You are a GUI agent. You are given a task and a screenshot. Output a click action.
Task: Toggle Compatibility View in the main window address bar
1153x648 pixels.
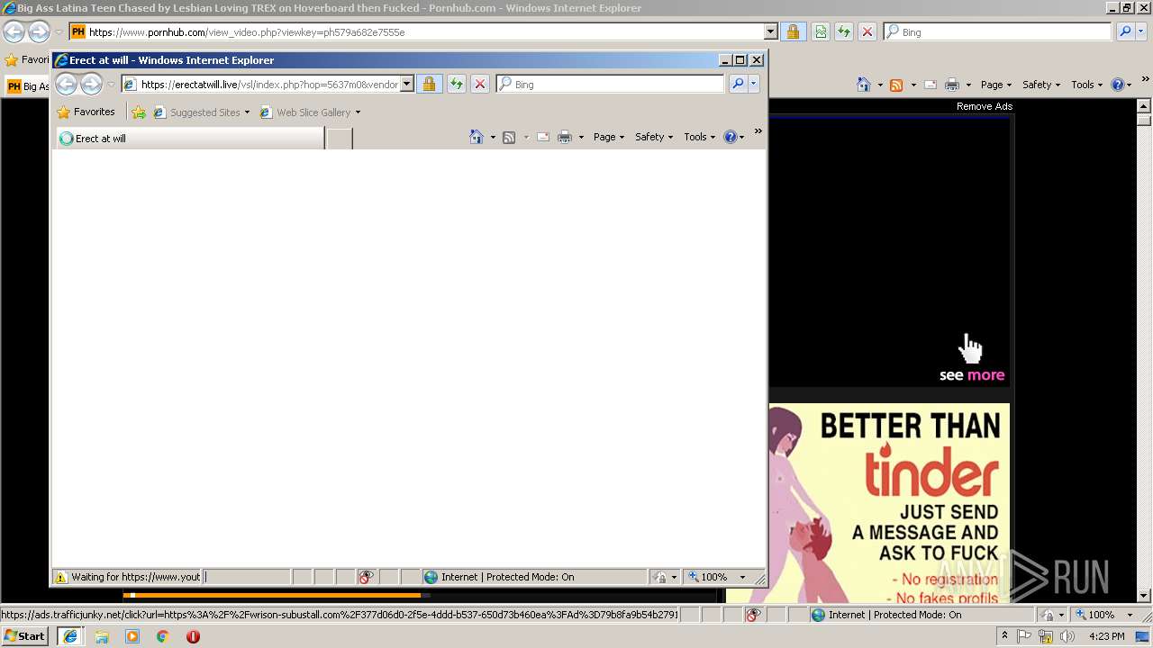(821, 31)
